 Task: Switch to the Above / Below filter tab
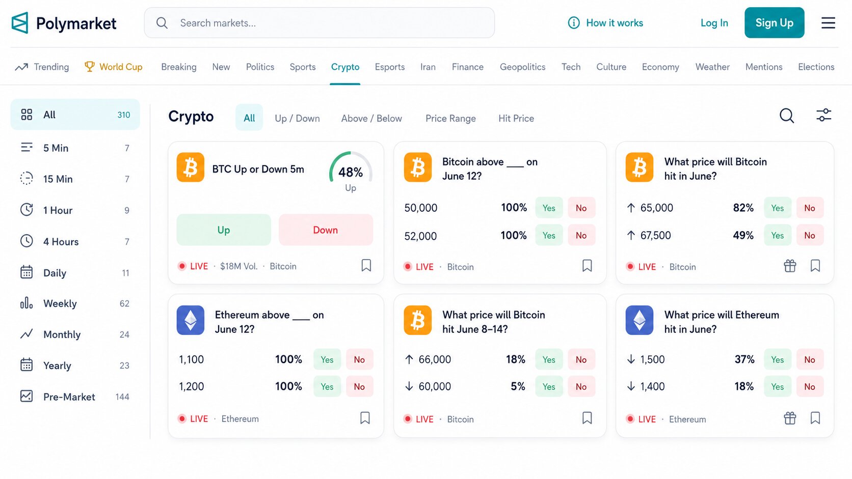click(371, 118)
